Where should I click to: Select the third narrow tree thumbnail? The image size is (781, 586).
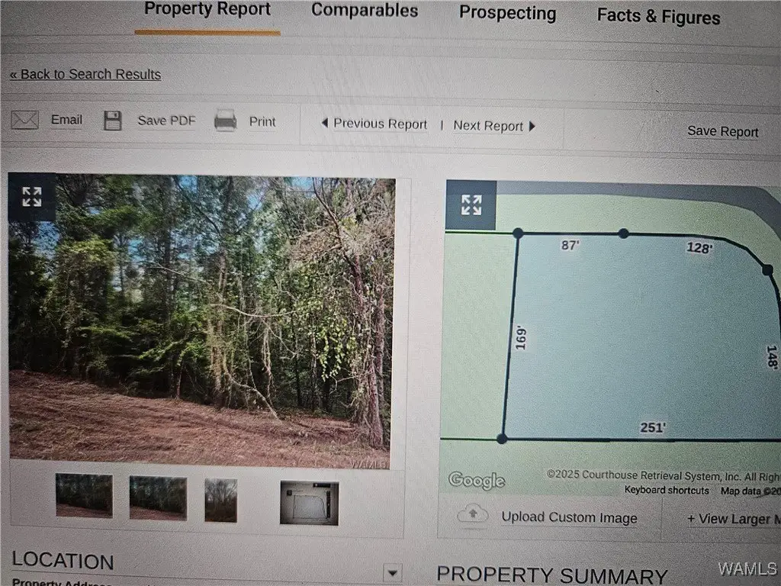[220, 501]
